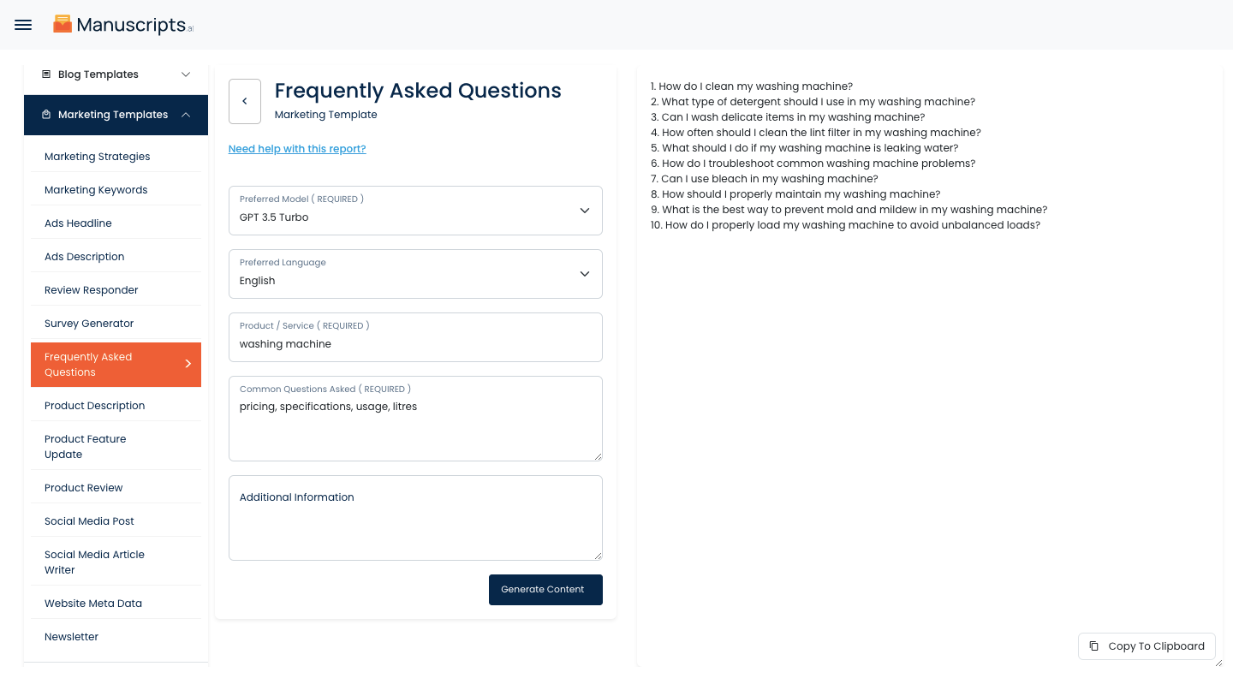Collapse the Marketing Templates section

[x=186, y=115]
